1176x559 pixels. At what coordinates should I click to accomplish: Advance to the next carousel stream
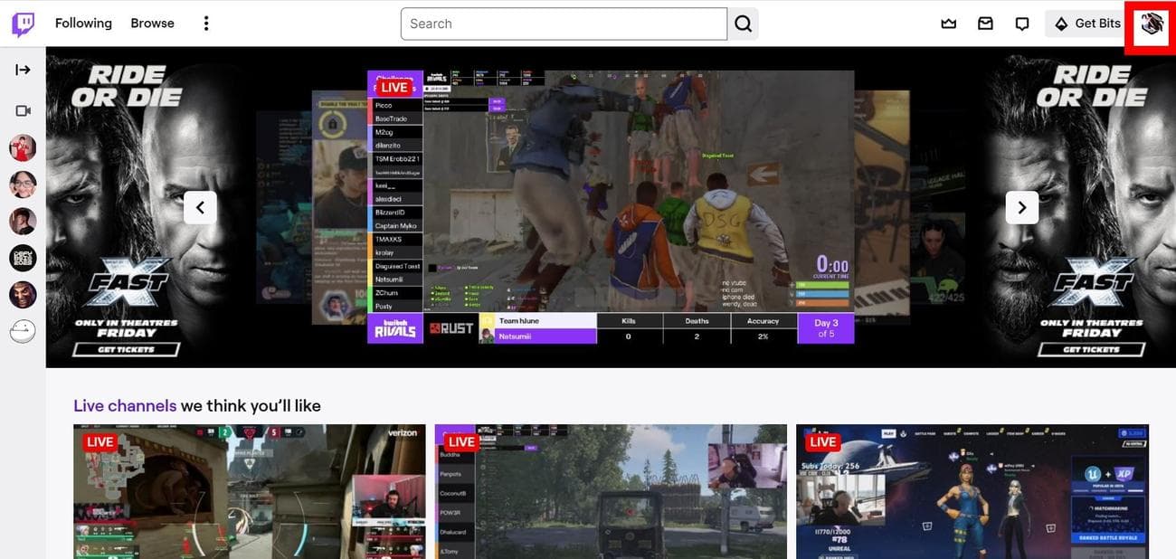1021,208
